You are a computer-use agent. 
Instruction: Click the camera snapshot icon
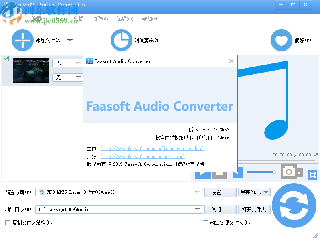coord(288,171)
